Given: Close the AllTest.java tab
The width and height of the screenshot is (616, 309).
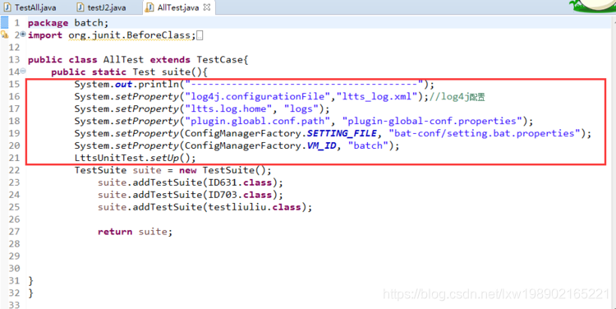Looking at the screenshot, I should pos(207,7).
